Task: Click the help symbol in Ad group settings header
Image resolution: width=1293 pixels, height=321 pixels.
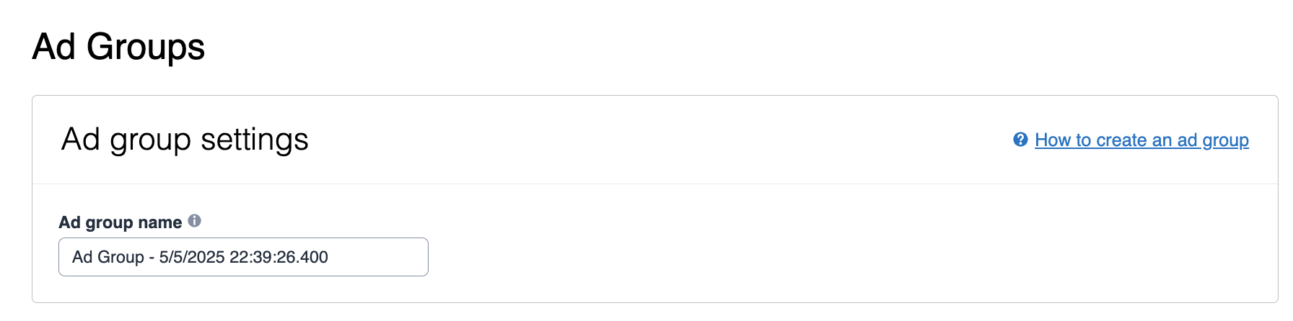Action: [1020, 140]
